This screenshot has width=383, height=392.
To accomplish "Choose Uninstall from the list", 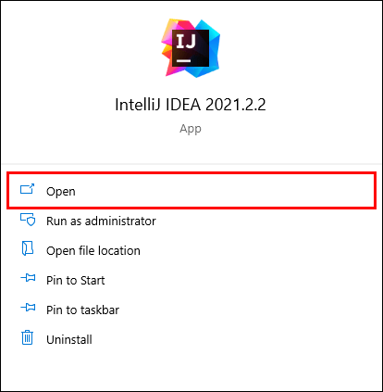I will pyautogui.click(x=69, y=340).
